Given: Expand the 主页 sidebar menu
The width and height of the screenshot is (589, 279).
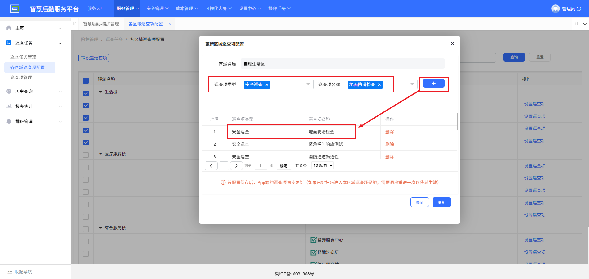Looking at the screenshot, I should (x=60, y=28).
